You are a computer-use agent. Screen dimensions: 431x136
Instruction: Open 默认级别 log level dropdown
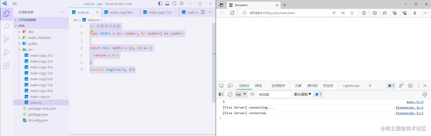coord(303,94)
